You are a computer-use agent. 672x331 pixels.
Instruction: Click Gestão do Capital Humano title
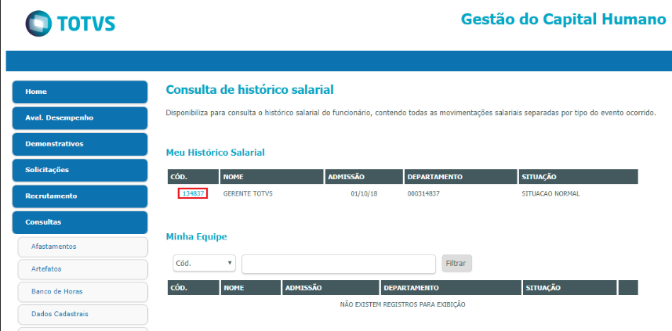pyautogui.click(x=564, y=20)
